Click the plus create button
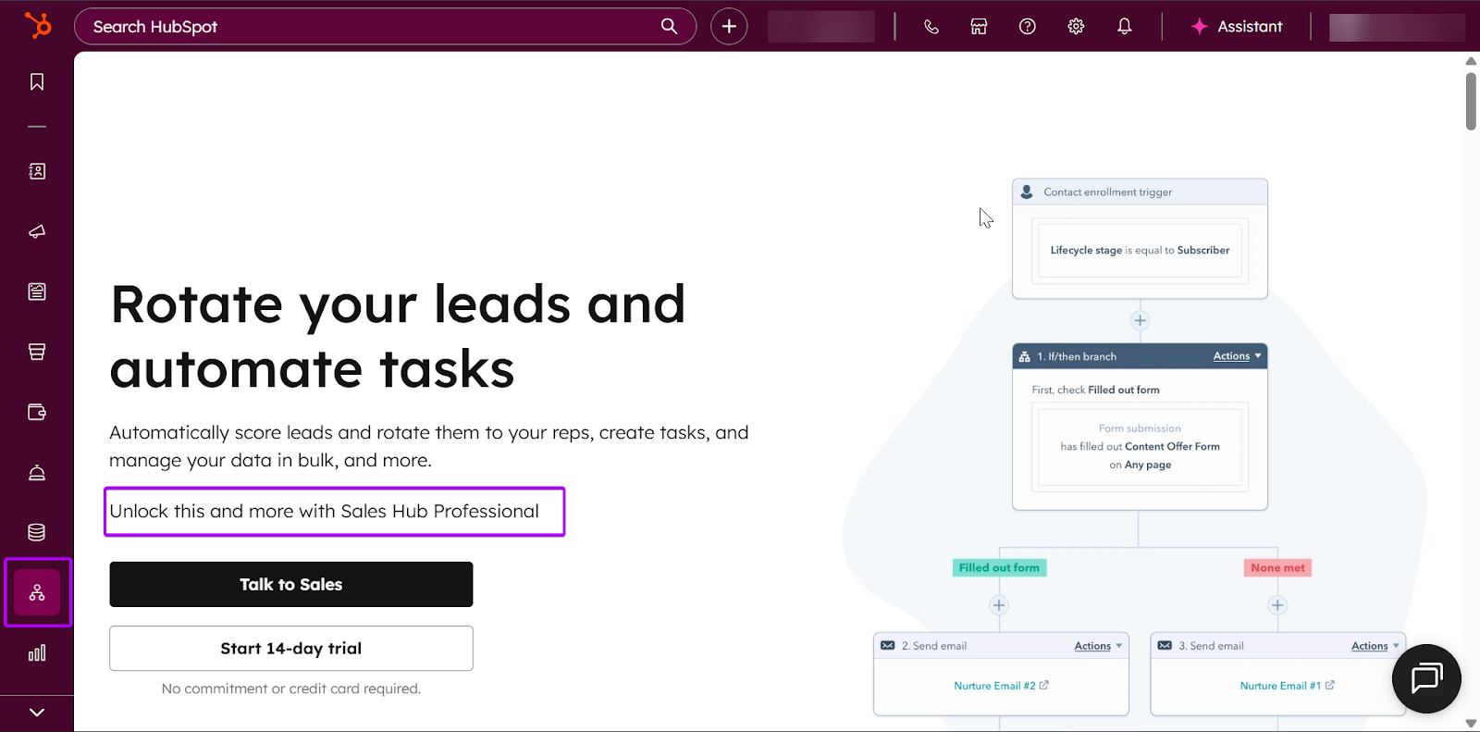1480x732 pixels. click(729, 26)
